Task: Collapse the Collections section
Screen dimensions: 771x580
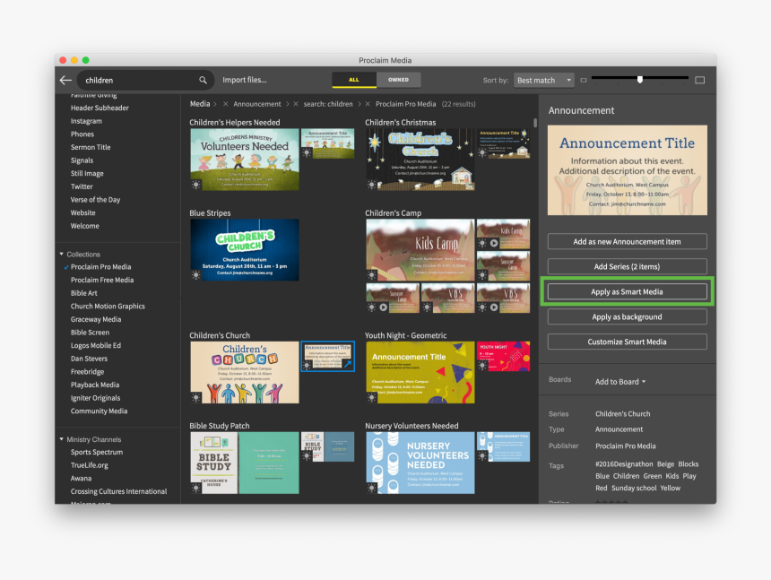Action: click(x=62, y=254)
